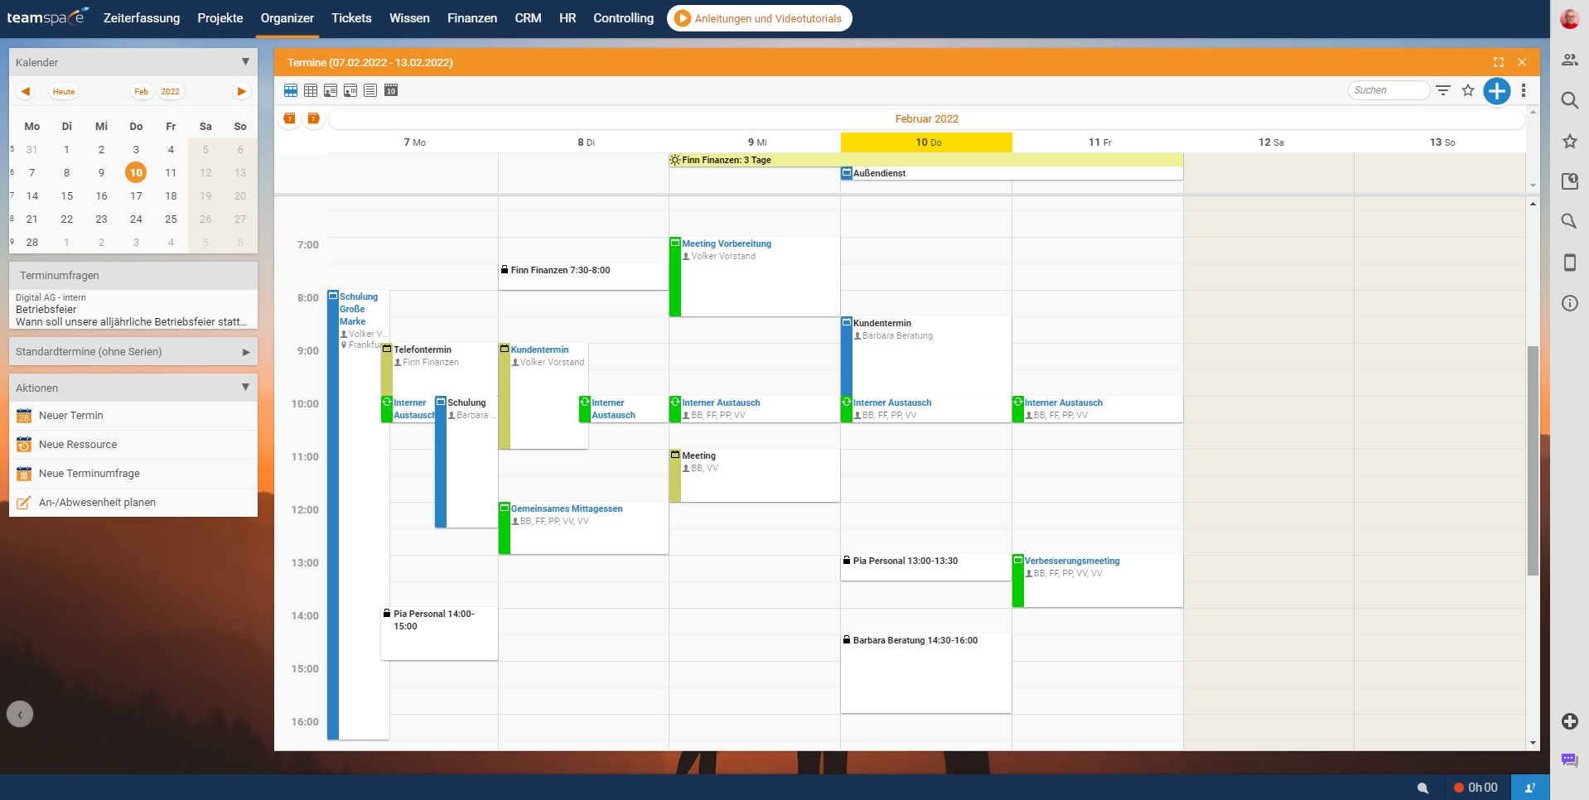Open the user help icon in bottom bar

tap(1531, 788)
